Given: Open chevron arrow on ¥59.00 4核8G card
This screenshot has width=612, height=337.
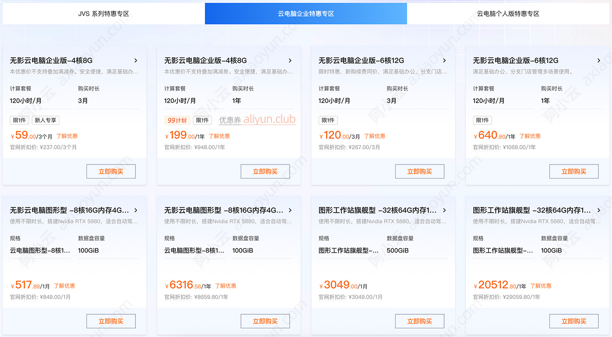Looking at the screenshot, I should (x=136, y=61).
